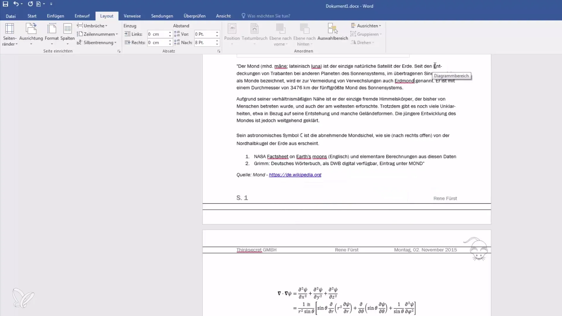The image size is (562, 316).
Task: Expand the Zeilennummern dropdown
Action: [x=97, y=34]
